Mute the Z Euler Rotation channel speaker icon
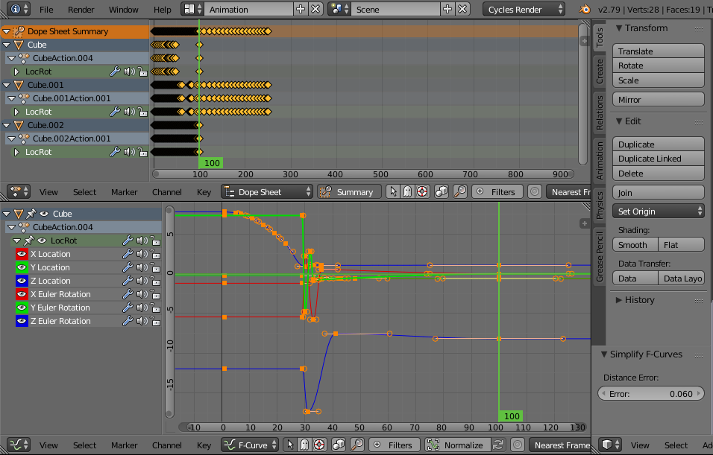This screenshot has height=455, width=713. pos(142,321)
